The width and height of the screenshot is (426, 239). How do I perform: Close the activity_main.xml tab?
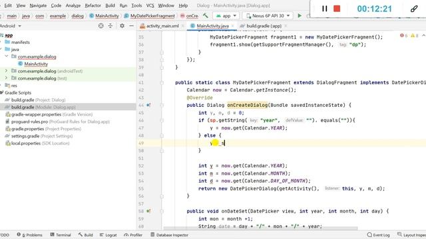[183, 26]
